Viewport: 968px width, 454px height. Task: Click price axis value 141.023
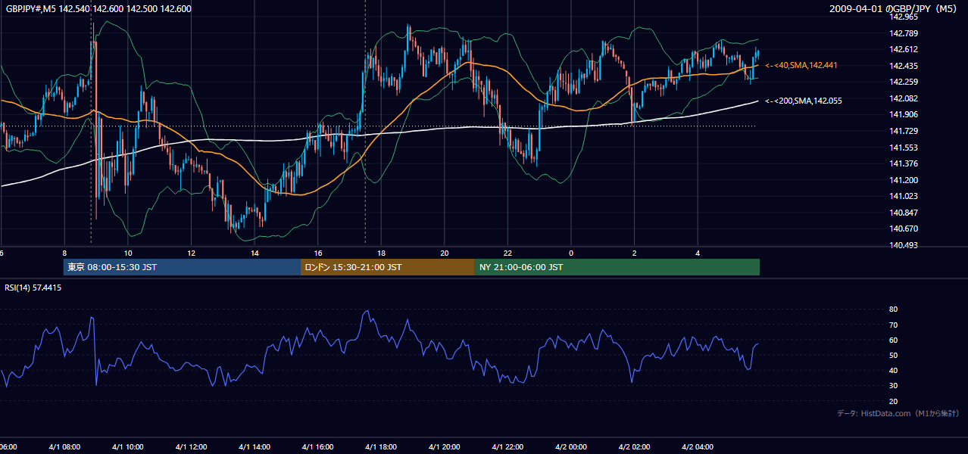click(903, 196)
